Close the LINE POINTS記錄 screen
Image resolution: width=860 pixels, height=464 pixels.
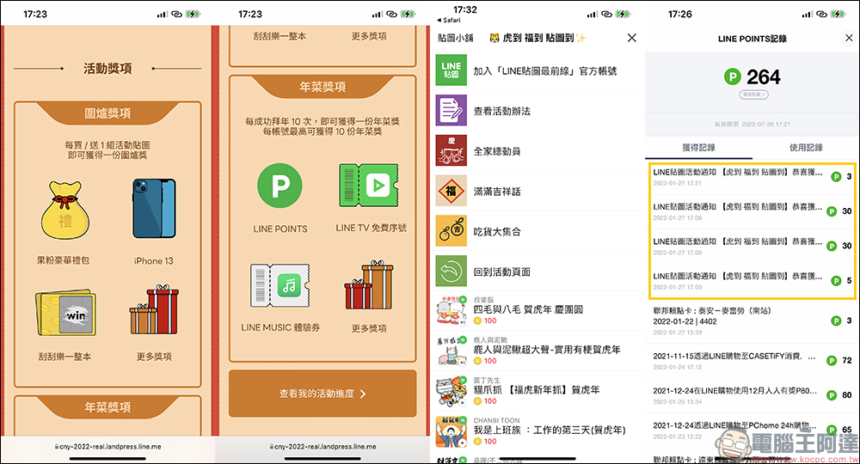[849, 38]
